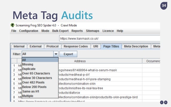Open the File menu
The height and width of the screenshot is (107, 171).
pyautogui.click(x=14, y=31)
